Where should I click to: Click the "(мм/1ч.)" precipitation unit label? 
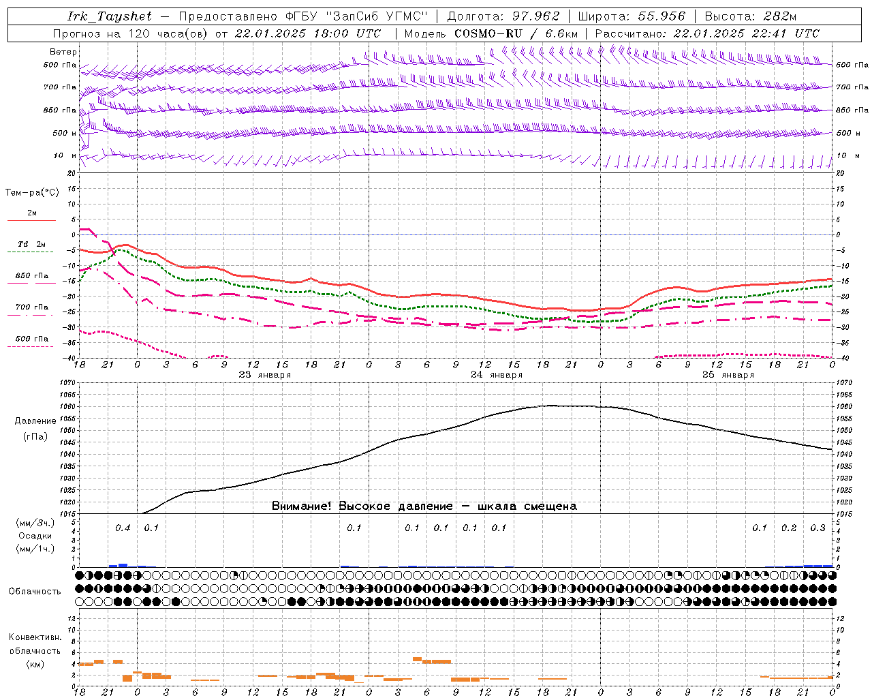click(x=35, y=549)
